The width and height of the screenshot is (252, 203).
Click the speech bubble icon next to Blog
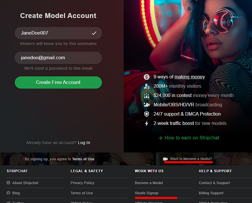(x=8, y=193)
